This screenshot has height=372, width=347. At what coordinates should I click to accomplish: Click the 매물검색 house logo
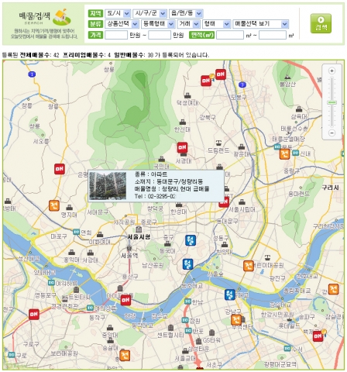coord(62,17)
